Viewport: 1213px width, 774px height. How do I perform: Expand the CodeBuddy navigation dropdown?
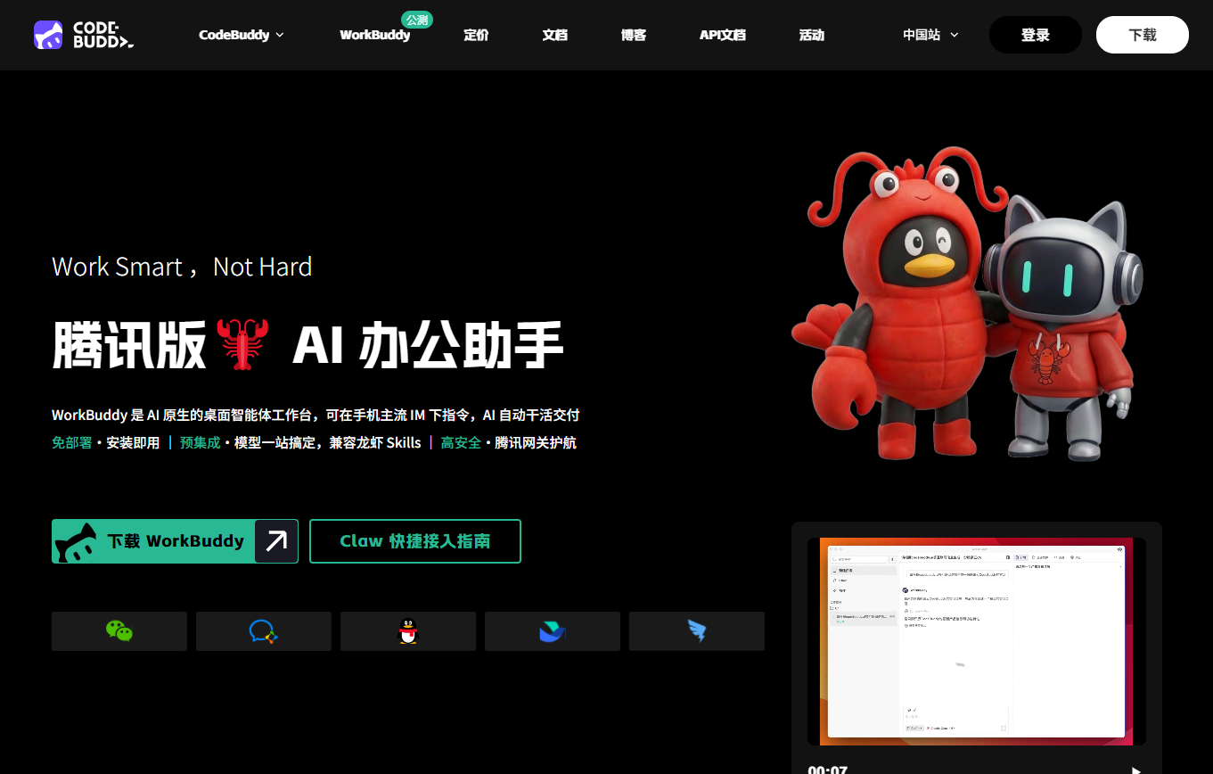coord(242,35)
